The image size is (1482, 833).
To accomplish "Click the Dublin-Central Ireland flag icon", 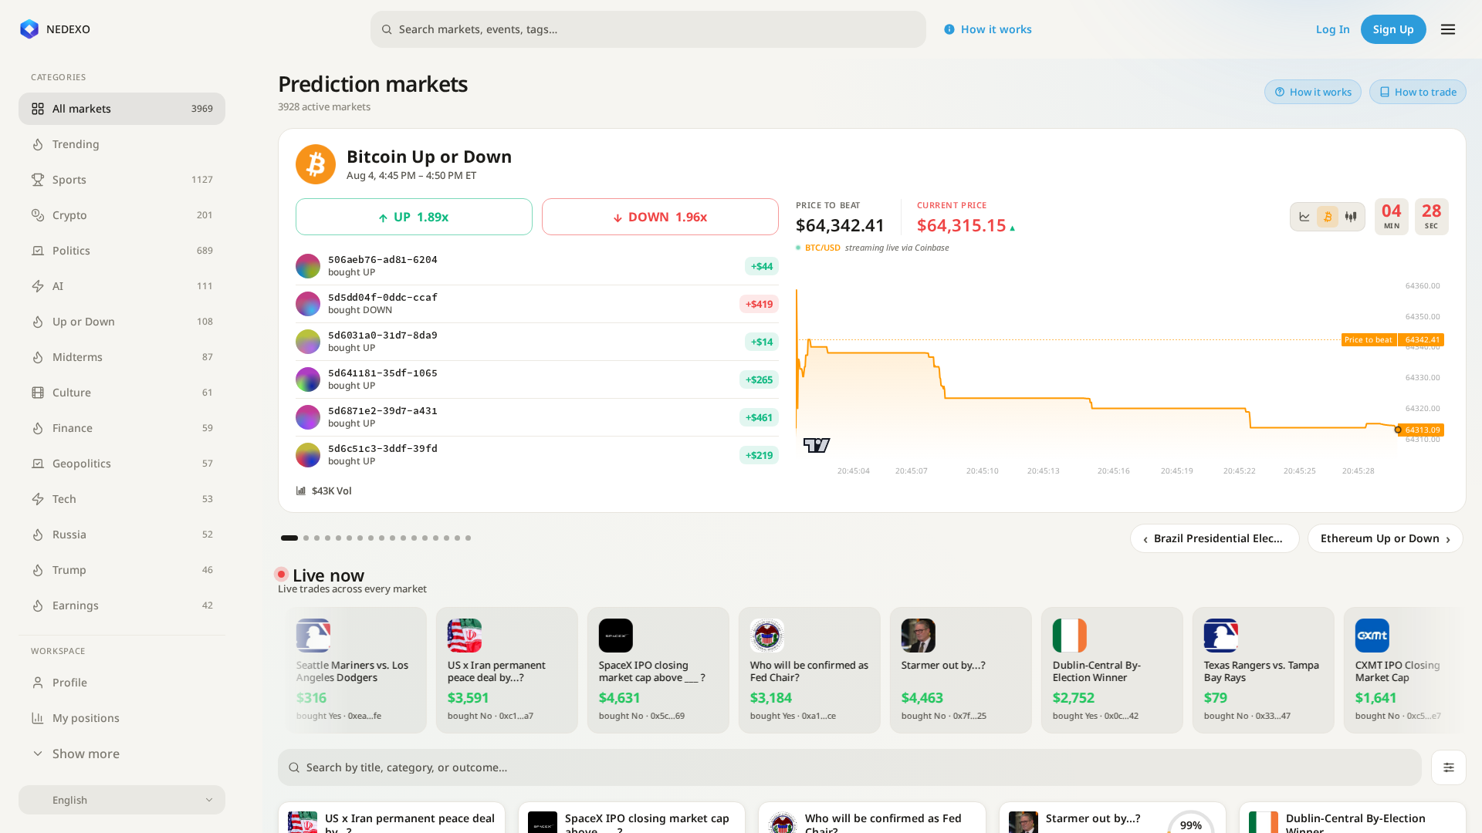I will tap(1070, 636).
